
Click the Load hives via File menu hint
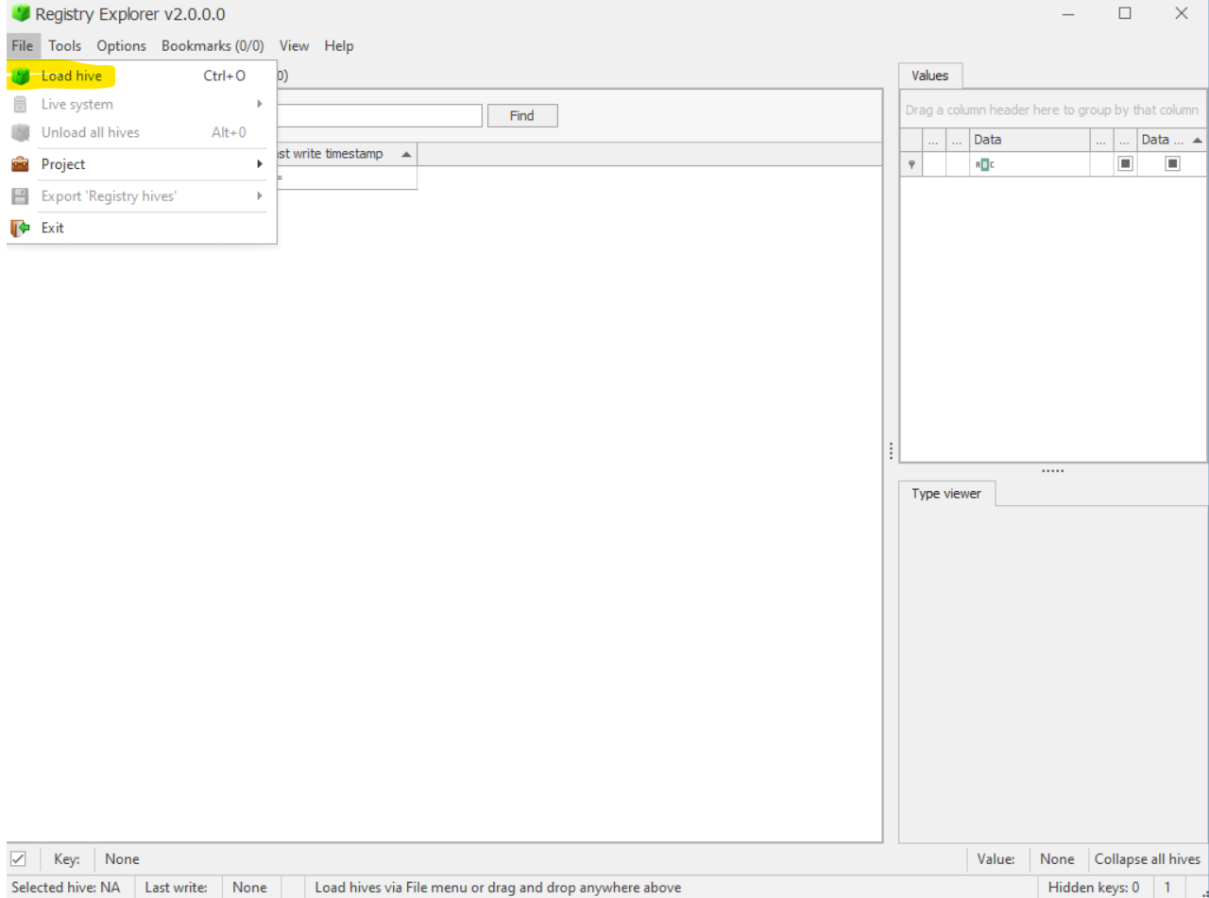point(498,888)
